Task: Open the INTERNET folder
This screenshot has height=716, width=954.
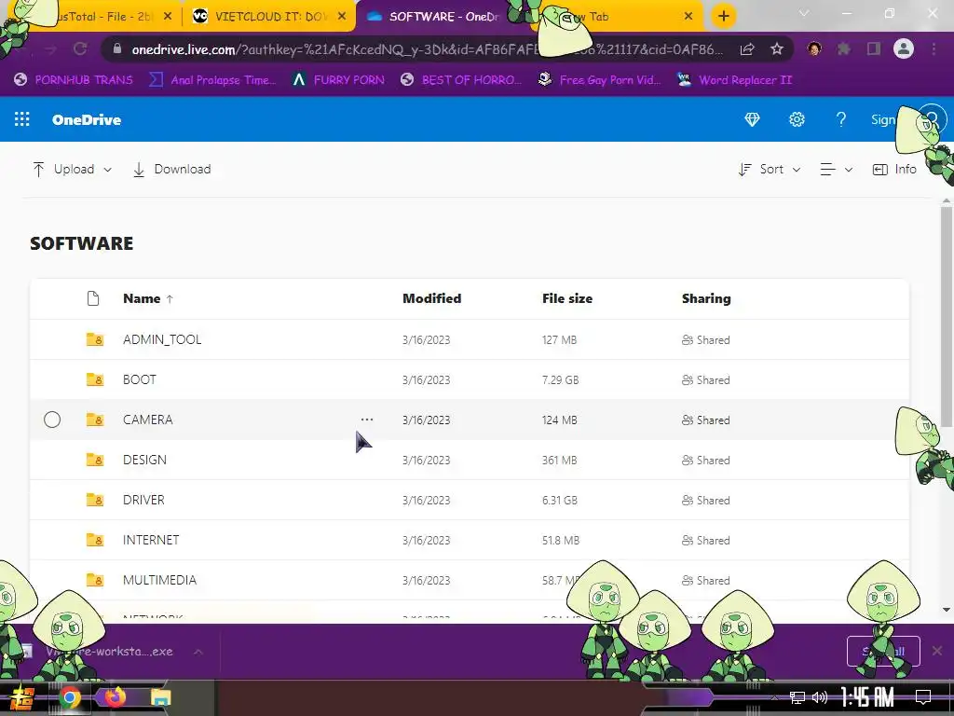Action: [x=151, y=540]
